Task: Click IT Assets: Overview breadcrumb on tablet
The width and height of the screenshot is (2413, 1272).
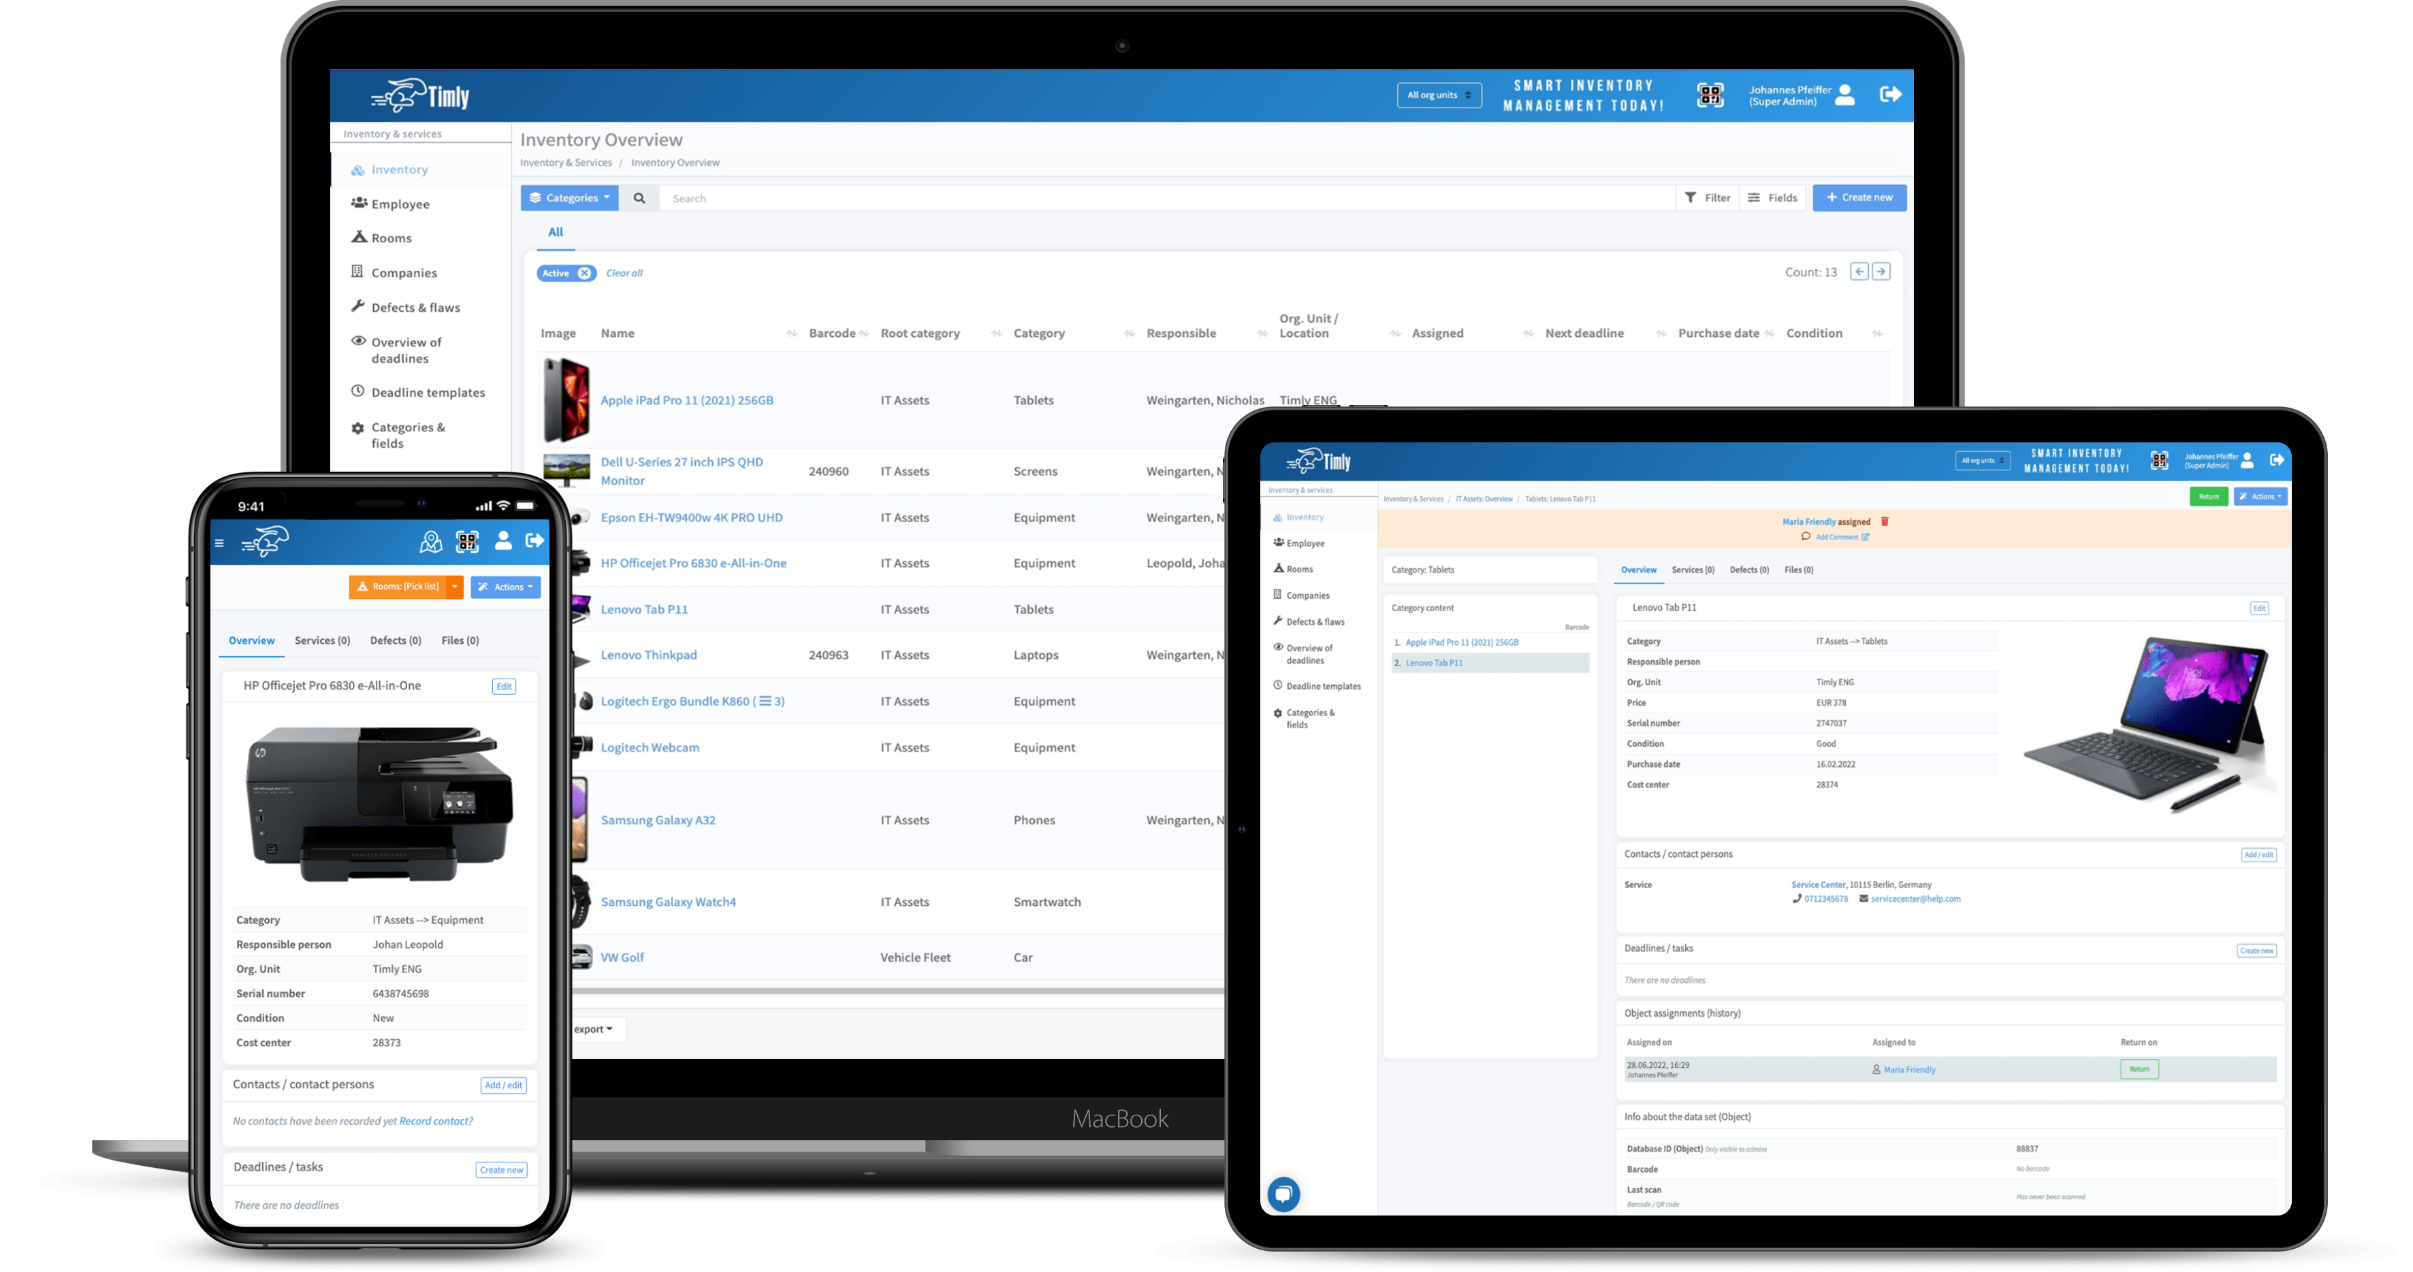Action: point(1484,499)
